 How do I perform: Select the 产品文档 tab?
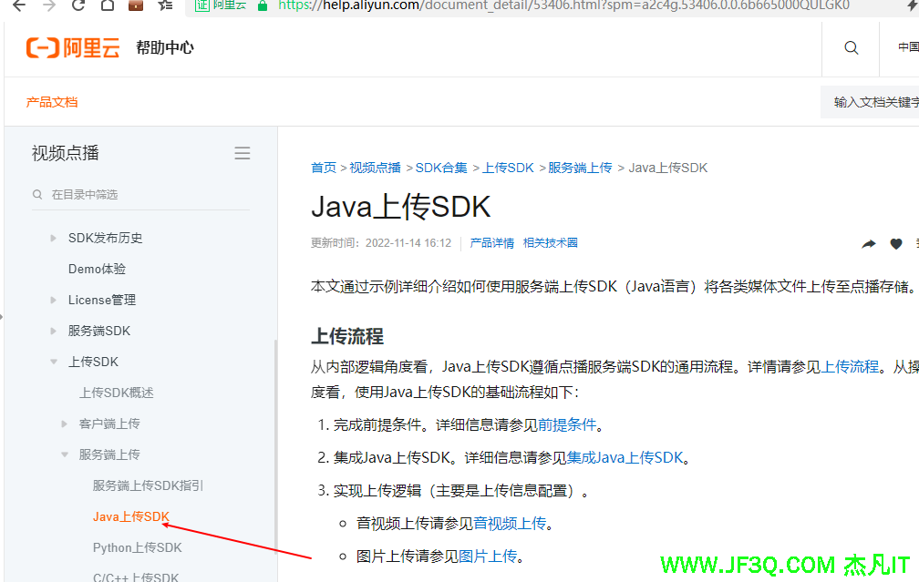point(52,102)
